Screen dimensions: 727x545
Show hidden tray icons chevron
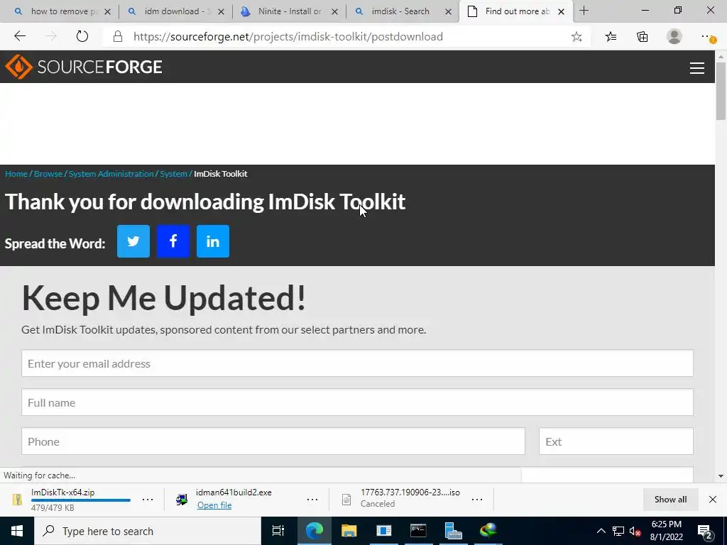click(x=601, y=531)
